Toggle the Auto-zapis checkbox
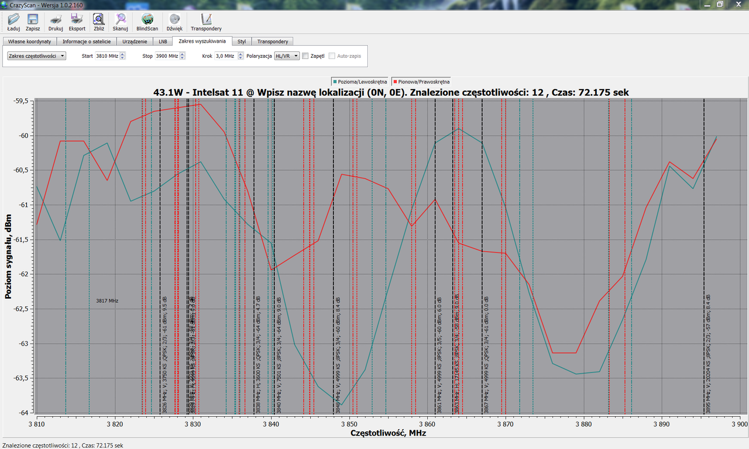Screen dimensions: 749x449 pyautogui.click(x=332, y=56)
